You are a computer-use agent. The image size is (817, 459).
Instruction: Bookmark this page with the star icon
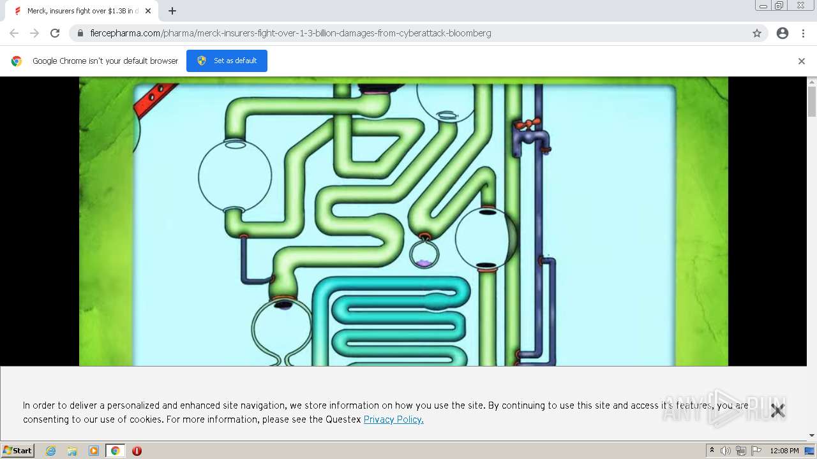(757, 33)
